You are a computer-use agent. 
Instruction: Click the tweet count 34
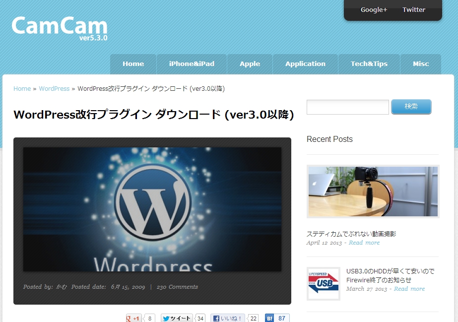tap(200, 318)
